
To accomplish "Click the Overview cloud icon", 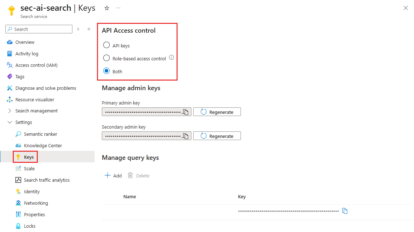I will click(10, 42).
